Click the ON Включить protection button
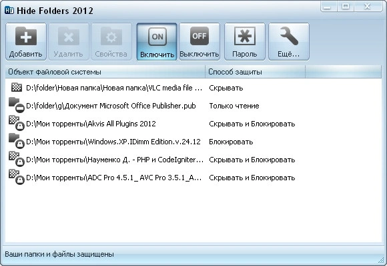 click(157, 41)
